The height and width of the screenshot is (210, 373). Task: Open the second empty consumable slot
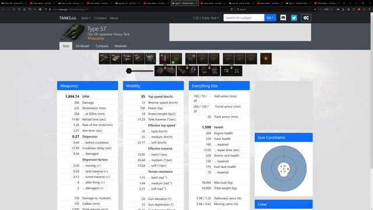coord(240,58)
